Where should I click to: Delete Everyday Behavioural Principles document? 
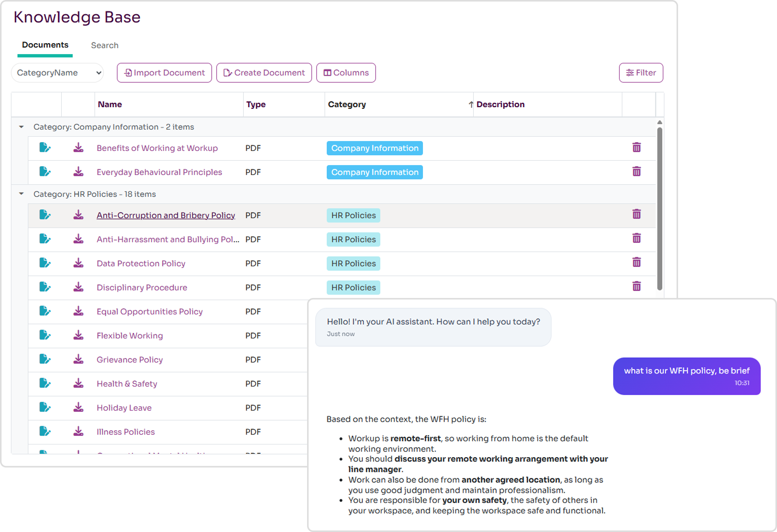pos(637,172)
